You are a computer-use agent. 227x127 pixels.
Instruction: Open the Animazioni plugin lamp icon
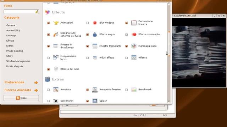pyautogui.click(x=56, y=23)
